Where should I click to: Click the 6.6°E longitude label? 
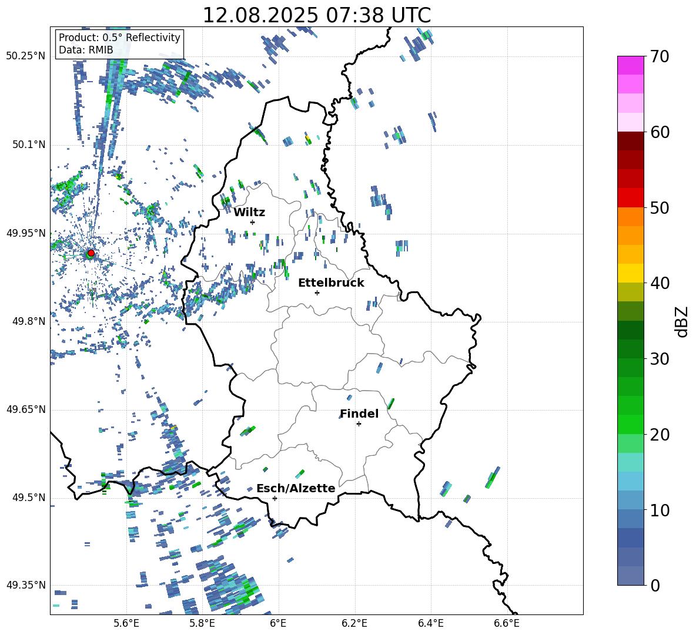pos(507,623)
